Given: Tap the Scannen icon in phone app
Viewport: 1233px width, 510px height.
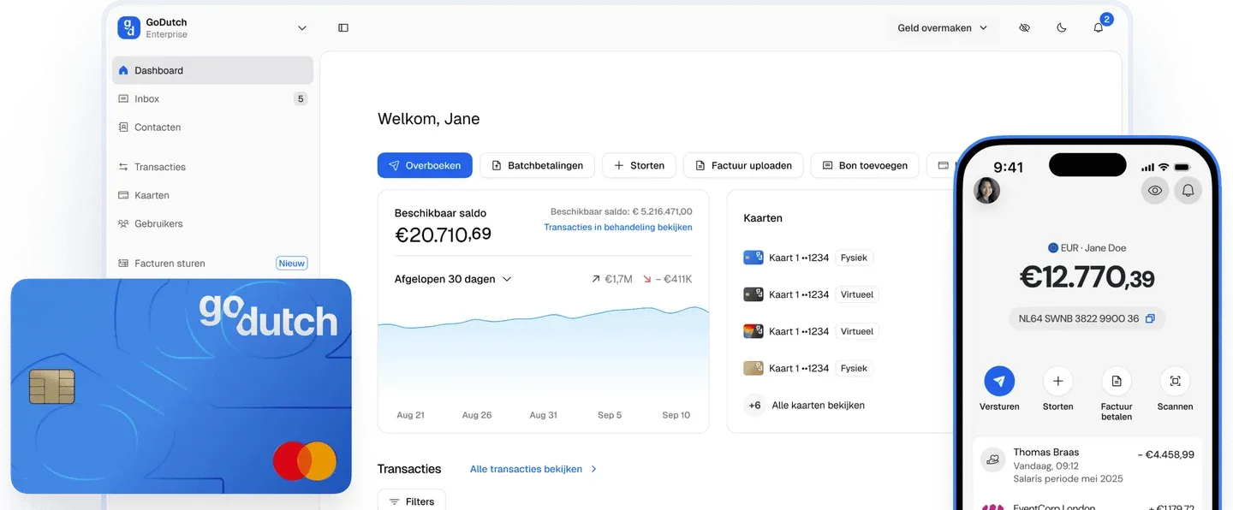Looking at the screenshot, I should (1175, 381).
